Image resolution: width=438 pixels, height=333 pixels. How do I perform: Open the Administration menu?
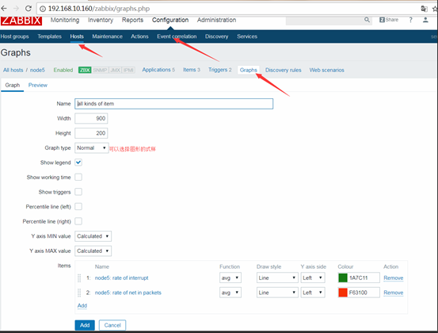[216, 20]
